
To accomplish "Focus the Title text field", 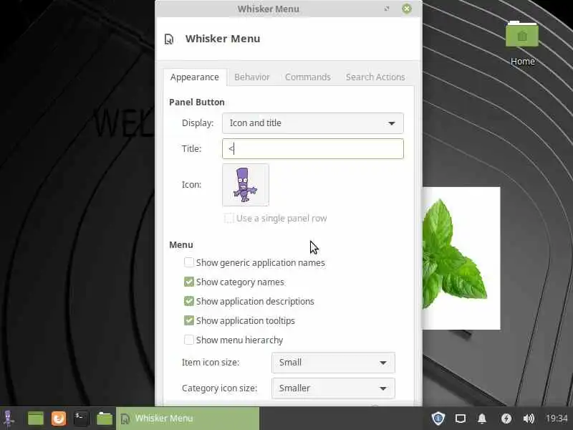I will 313,149.
